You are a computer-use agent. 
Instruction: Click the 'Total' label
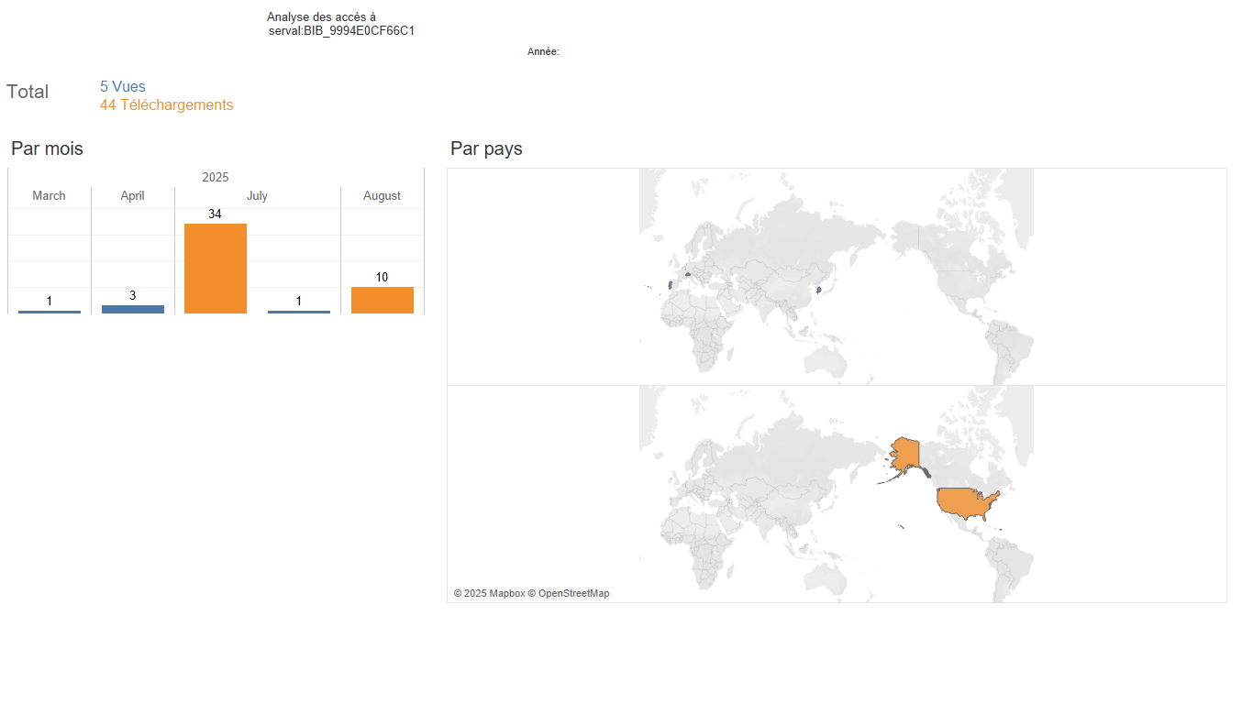(28, 92)
